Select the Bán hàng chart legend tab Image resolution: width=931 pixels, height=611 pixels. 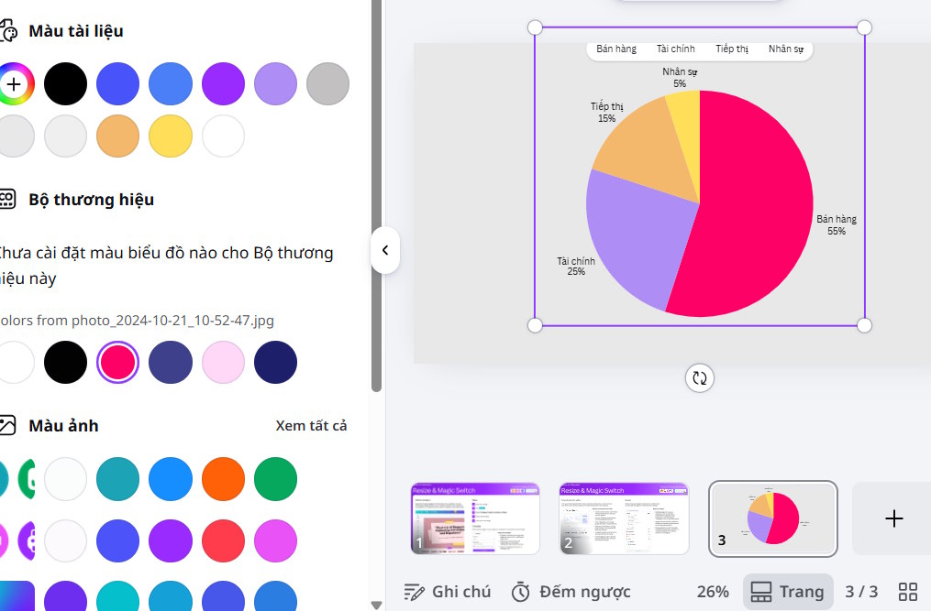click(615, 49)
